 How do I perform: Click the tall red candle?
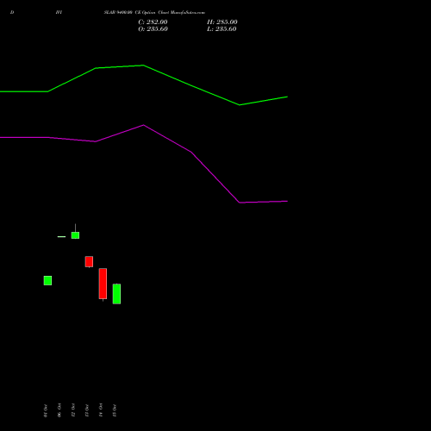[103, 284]
